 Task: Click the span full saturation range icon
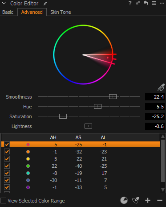pyautogui.click(x=136, y=200)
